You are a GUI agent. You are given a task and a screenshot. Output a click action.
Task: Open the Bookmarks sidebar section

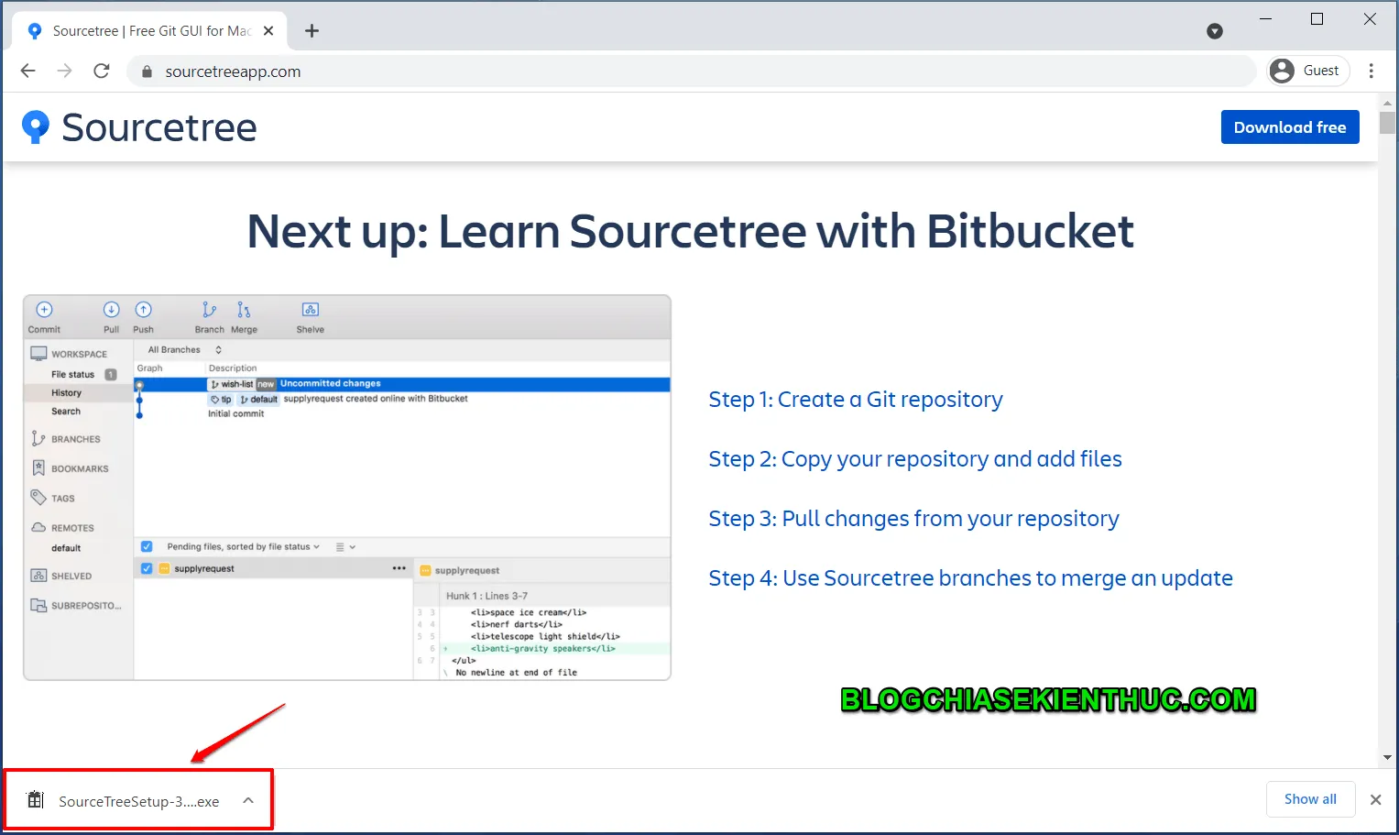[38, 467]
